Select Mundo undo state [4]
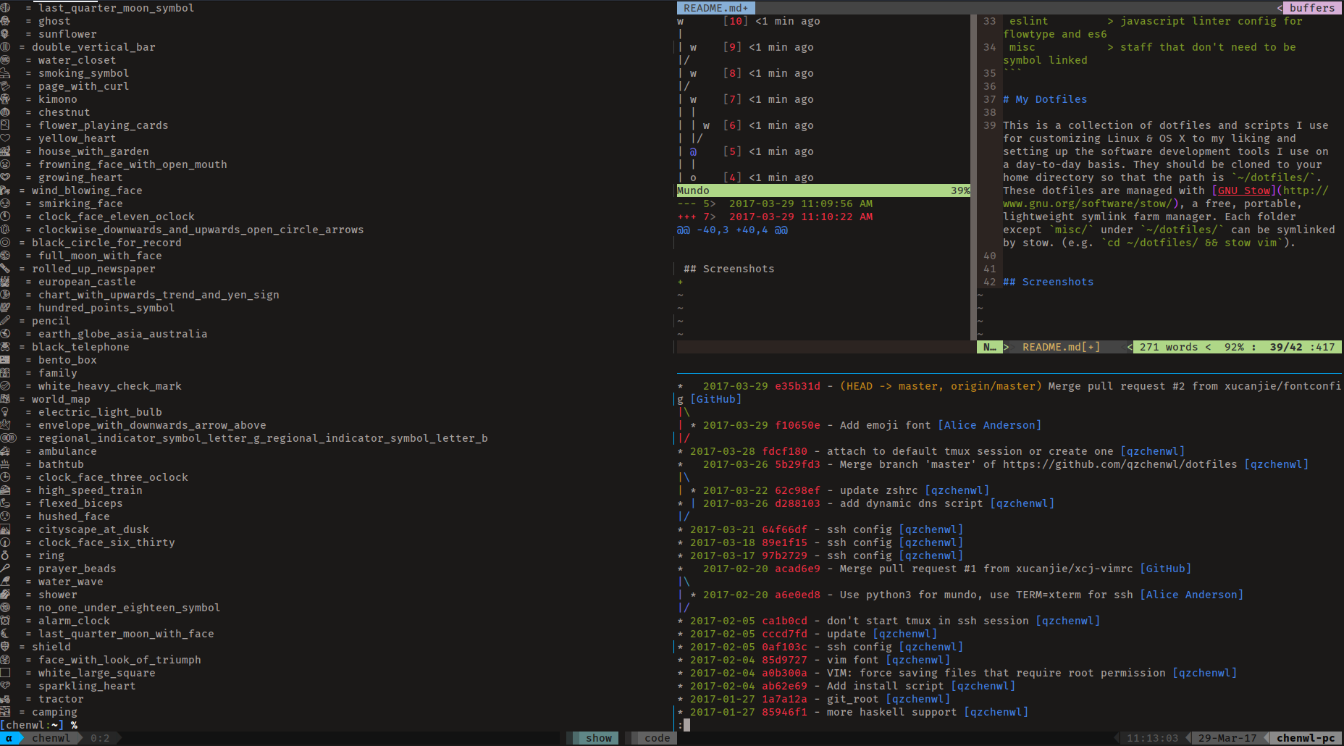The image size is (1344, 746). tap(732, 177)
